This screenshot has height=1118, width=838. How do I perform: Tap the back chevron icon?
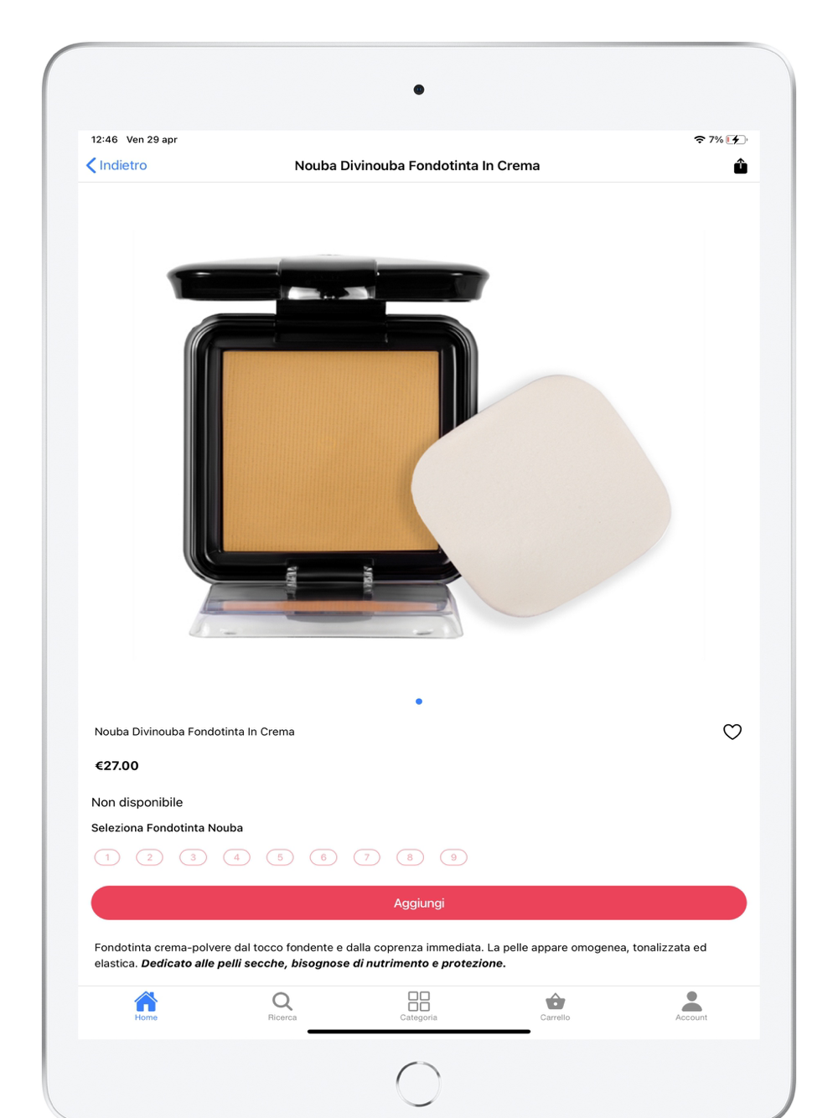click(91, 166)
